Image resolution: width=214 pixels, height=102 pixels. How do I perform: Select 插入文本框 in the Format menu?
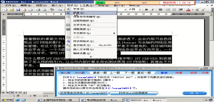click(91, 49)
